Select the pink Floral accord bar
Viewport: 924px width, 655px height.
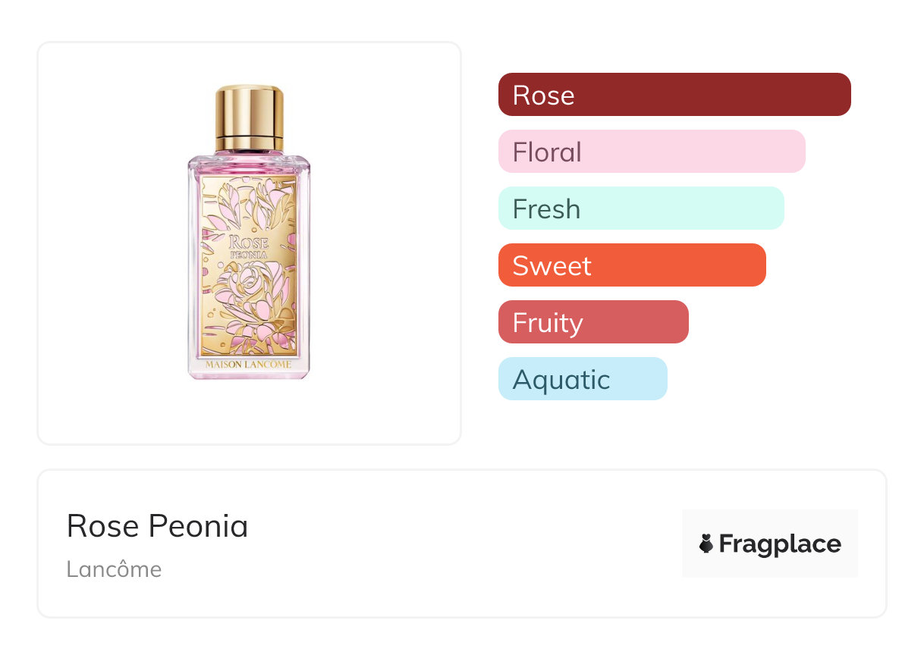point(651,152)
